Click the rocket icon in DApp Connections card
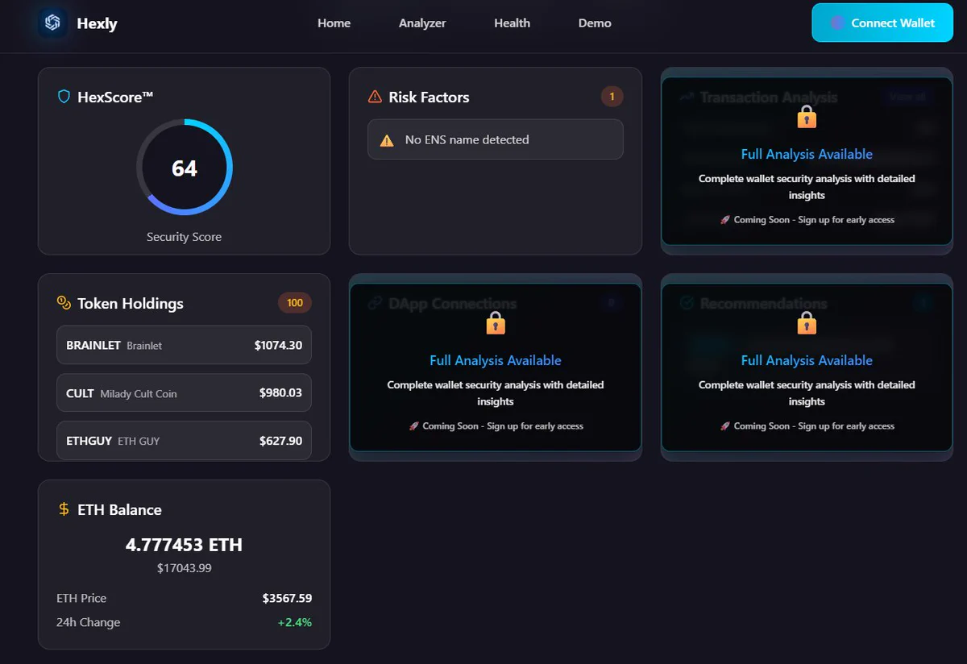 tap(413, 425)
